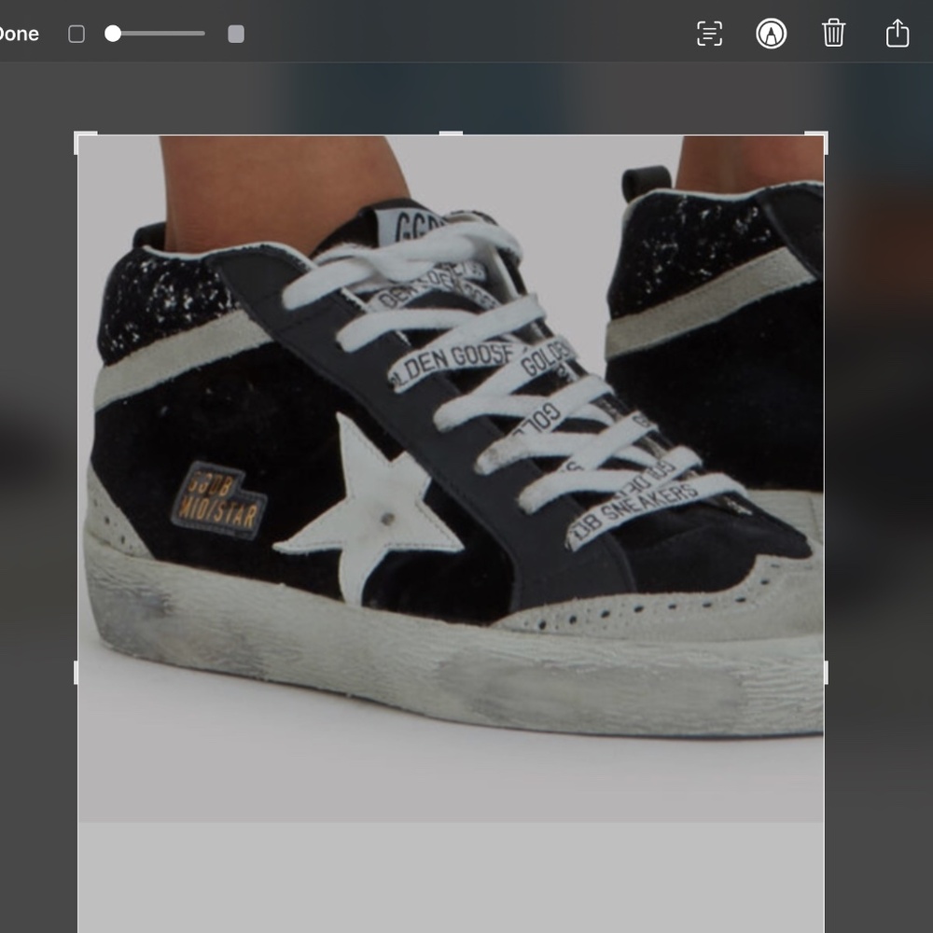The height and width of the screenshot is (933, 933).
Task: Tap the Done button
Action: tap(19, 34)
